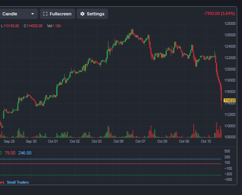The image size is (242, 195).
Task: Click the 126000 price axis label
Action: tap(230, 35)
